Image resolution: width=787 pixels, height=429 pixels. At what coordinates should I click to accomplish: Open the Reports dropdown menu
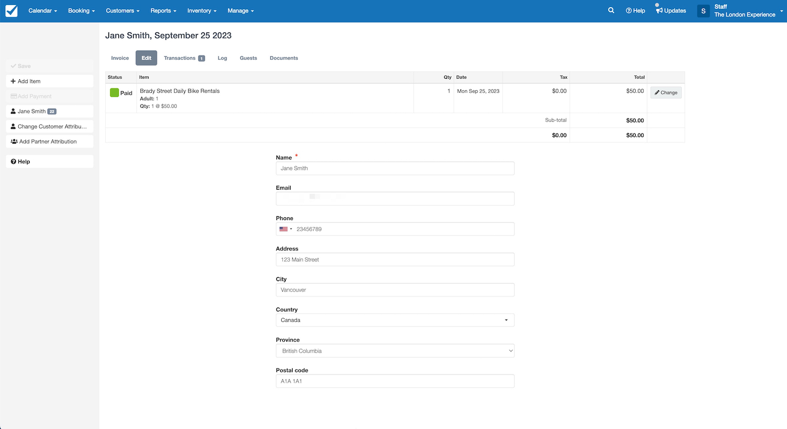click(x=163, y=10)
